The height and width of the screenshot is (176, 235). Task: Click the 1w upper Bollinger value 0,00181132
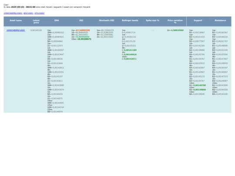tap(130, 37)
